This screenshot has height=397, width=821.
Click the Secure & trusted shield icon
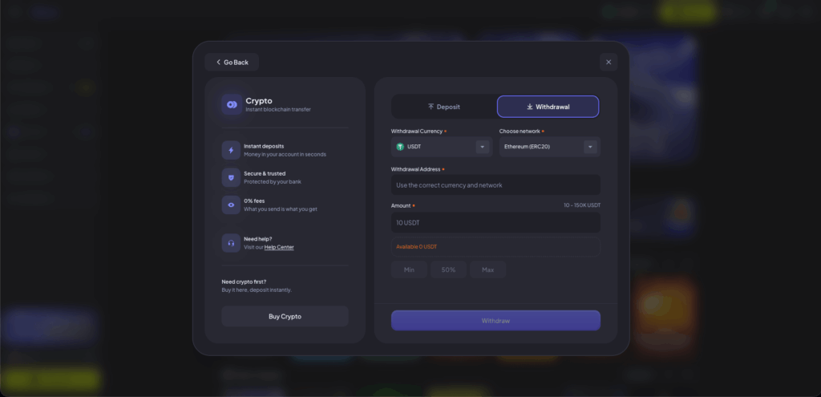pyautogui.click(x=231, y=177)
